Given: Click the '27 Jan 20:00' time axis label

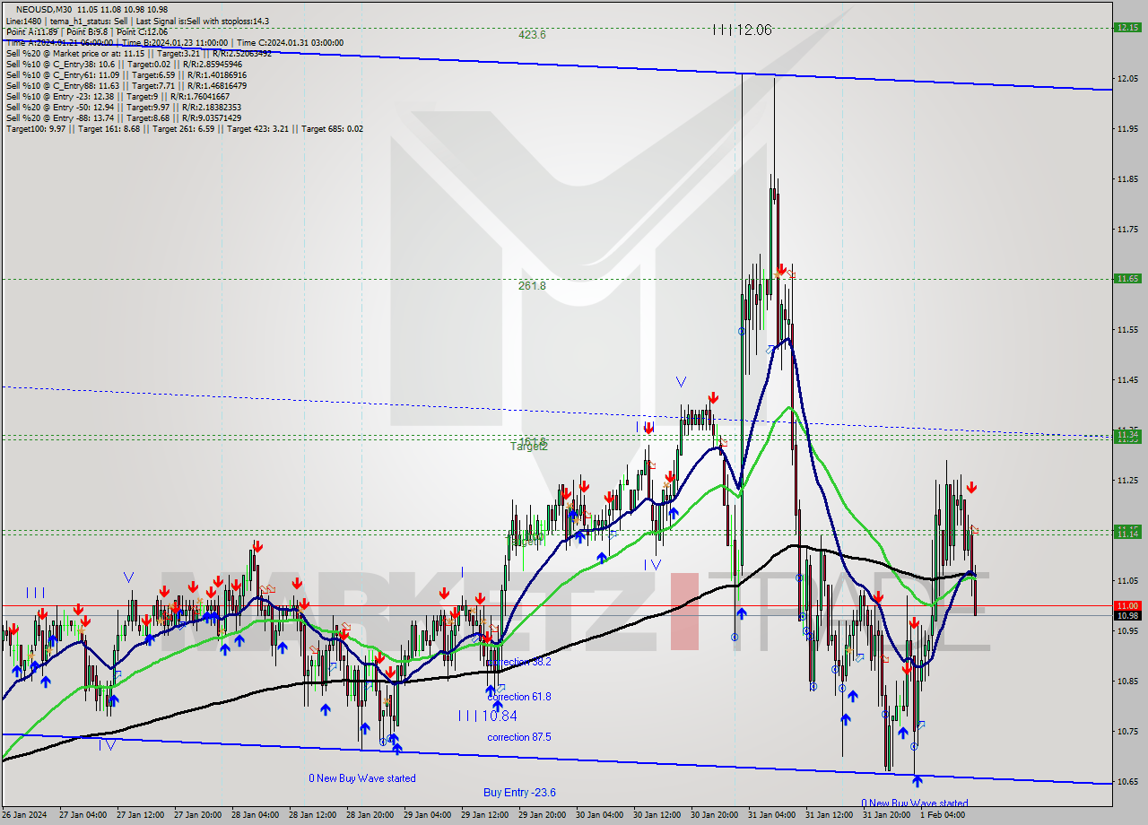Looking at the screenshot, I should pos(198,815).
